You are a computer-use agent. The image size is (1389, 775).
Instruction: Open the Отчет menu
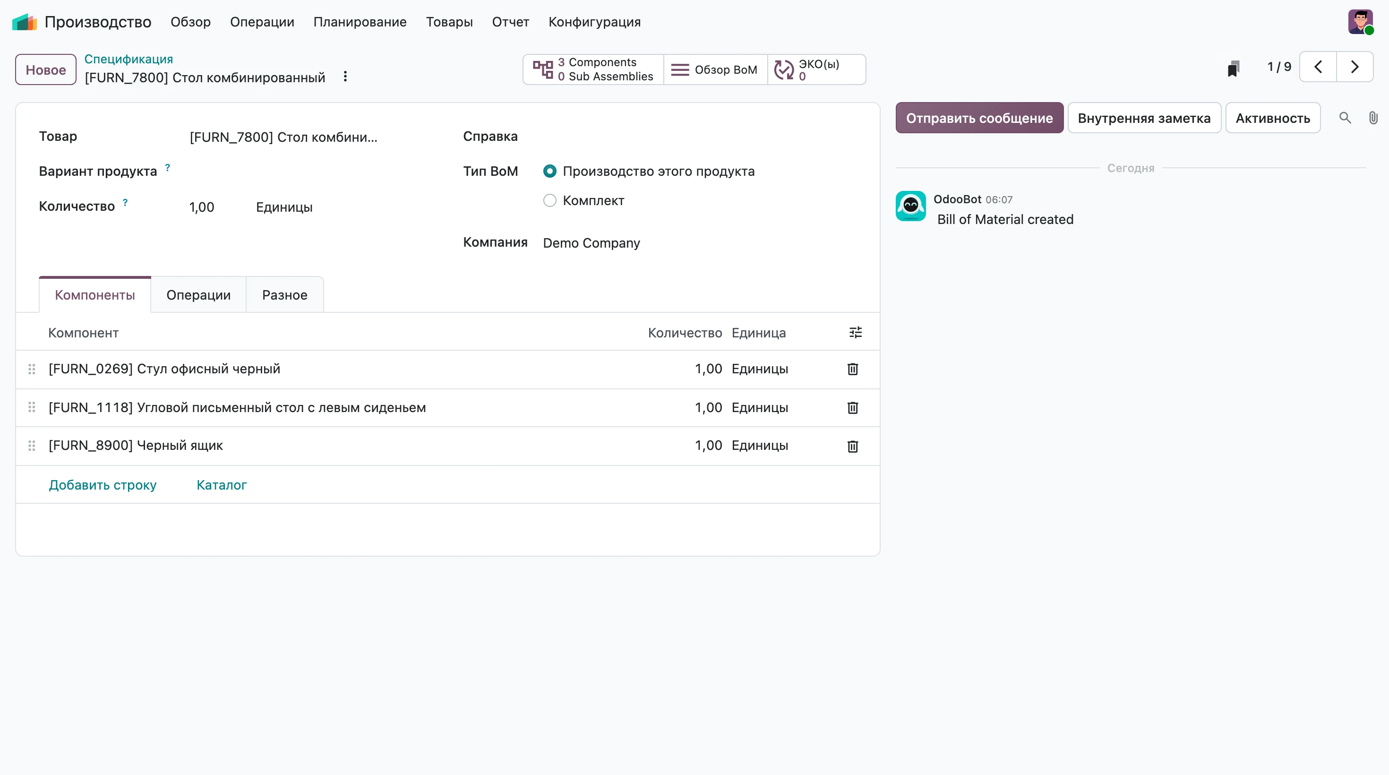click(510, 22)
